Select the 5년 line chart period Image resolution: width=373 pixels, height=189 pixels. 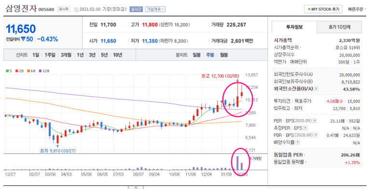[104, 55]
